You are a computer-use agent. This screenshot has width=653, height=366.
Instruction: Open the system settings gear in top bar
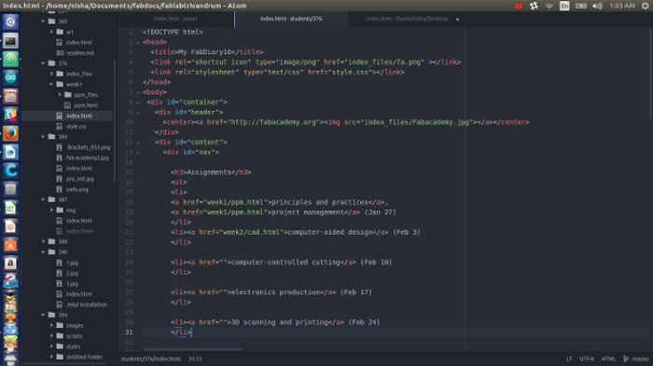tap(646, 6)
